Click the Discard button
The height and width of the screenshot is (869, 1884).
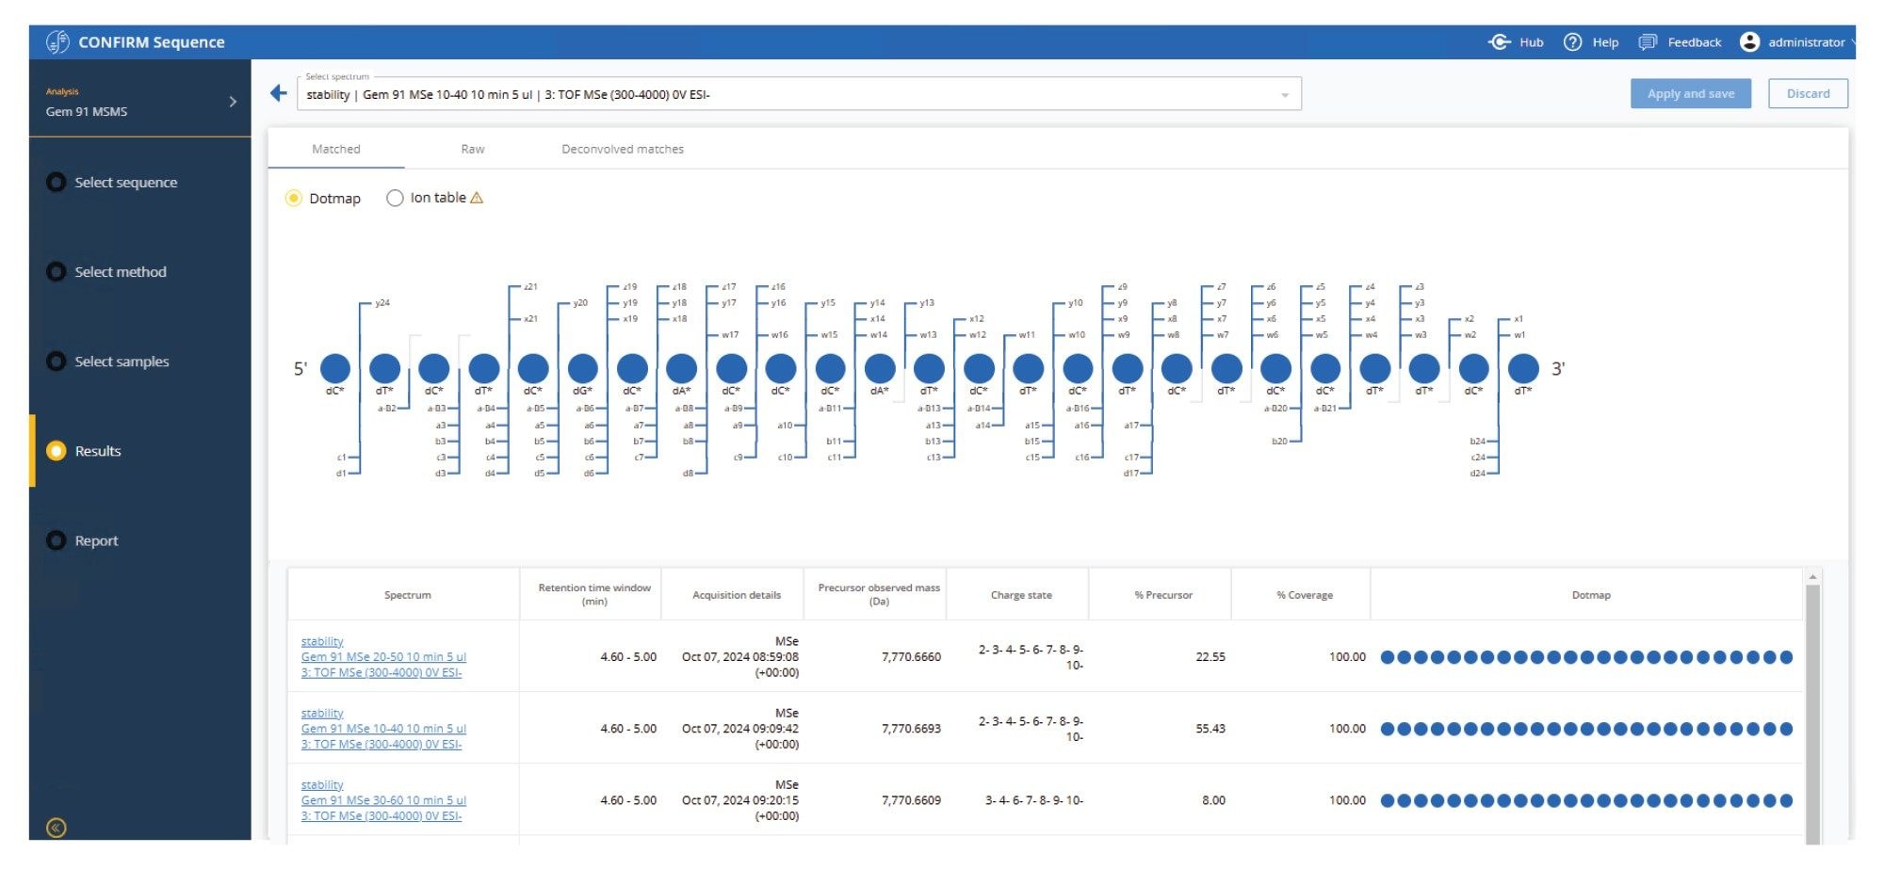pos(1808,93)
